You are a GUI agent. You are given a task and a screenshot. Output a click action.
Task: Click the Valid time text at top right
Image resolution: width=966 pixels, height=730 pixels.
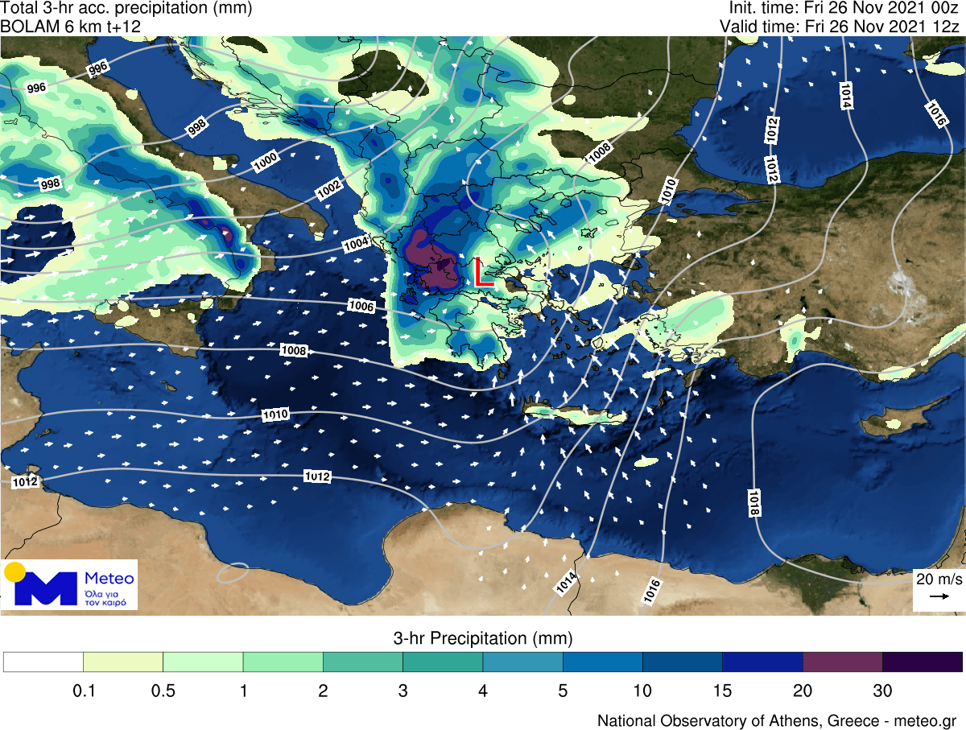point(840,27)
